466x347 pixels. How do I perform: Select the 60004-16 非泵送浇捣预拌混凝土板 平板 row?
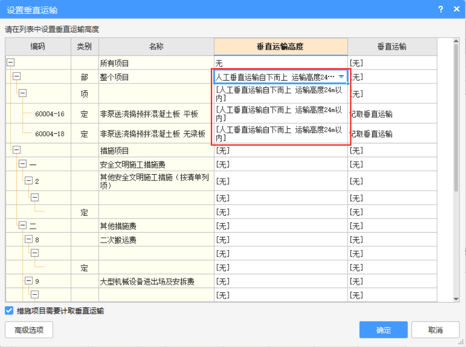tap(150, 114)
